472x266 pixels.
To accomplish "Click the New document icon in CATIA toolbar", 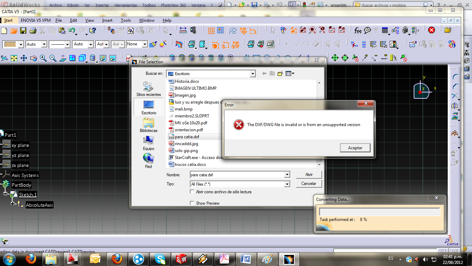I will pos(4,30).
